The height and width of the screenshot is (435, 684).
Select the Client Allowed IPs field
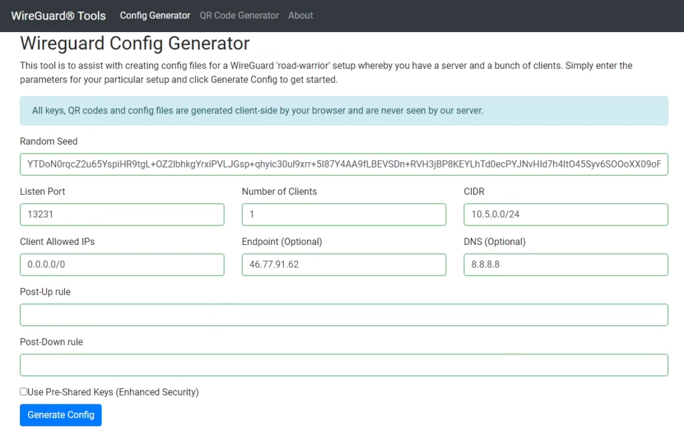pos(122,264)
